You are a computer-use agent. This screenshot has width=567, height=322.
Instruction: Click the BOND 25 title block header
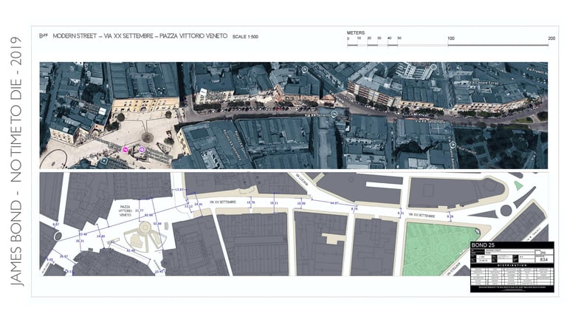coord(512,245)
